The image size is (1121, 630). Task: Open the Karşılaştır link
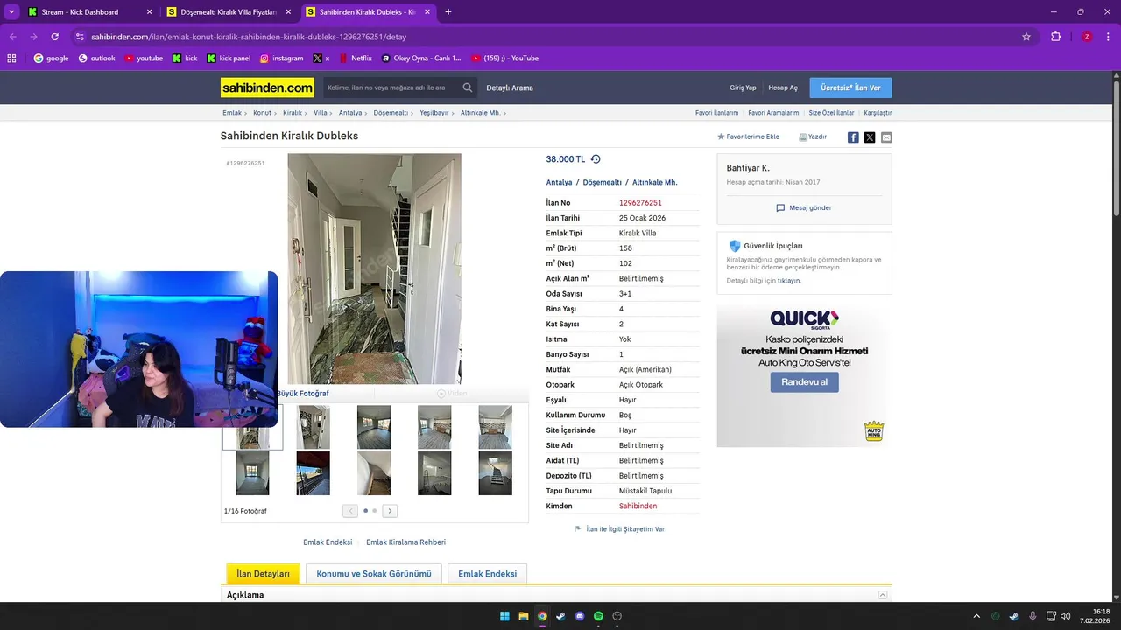pos(878,113)
